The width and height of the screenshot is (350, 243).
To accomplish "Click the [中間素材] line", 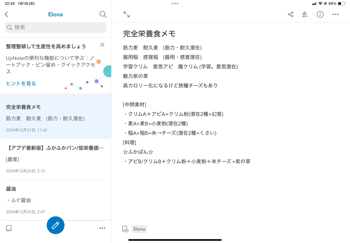I will (x=134, y=104).
